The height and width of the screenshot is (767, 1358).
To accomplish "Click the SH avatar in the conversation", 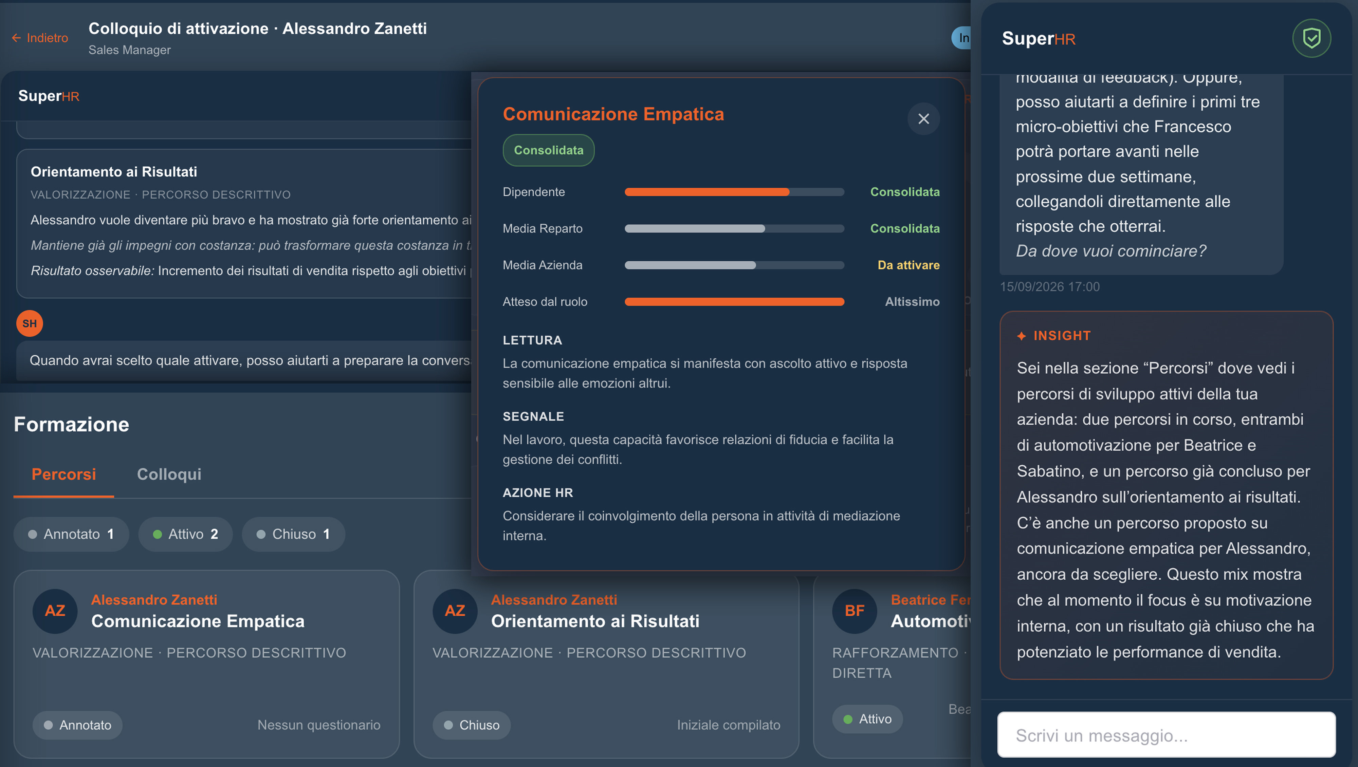I will click(30, 323).
